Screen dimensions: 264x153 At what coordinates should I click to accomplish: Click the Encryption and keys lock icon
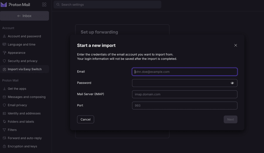pyautogui.click(x=4, y=146)
